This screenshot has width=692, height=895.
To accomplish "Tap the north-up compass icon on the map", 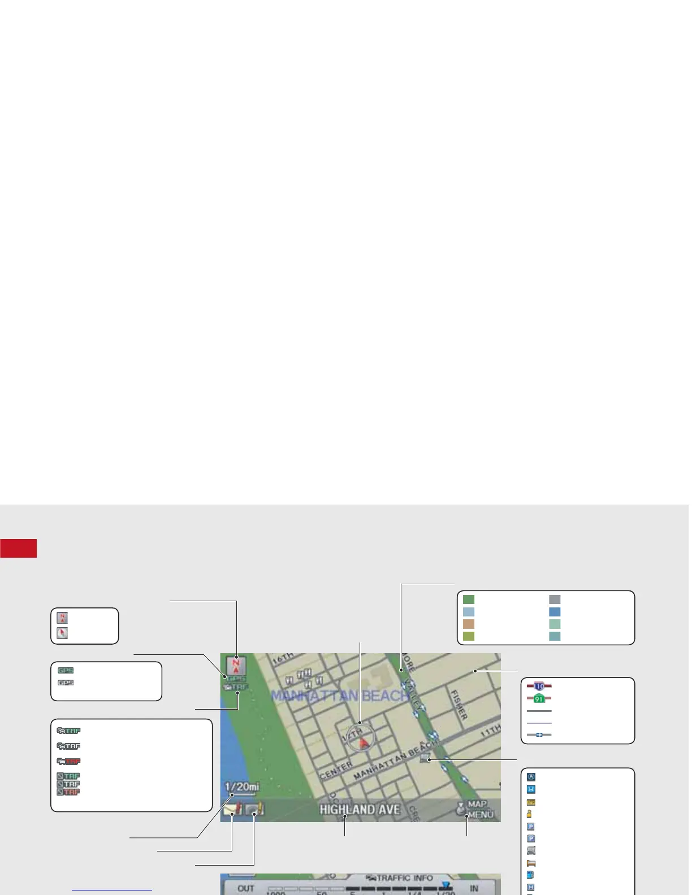I will [236, 667].
